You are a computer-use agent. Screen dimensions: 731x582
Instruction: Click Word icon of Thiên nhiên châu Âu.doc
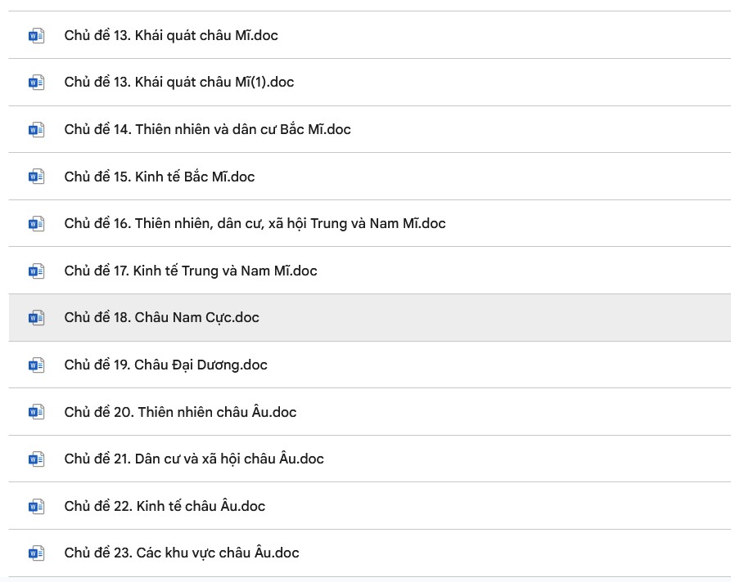(36, 412)
